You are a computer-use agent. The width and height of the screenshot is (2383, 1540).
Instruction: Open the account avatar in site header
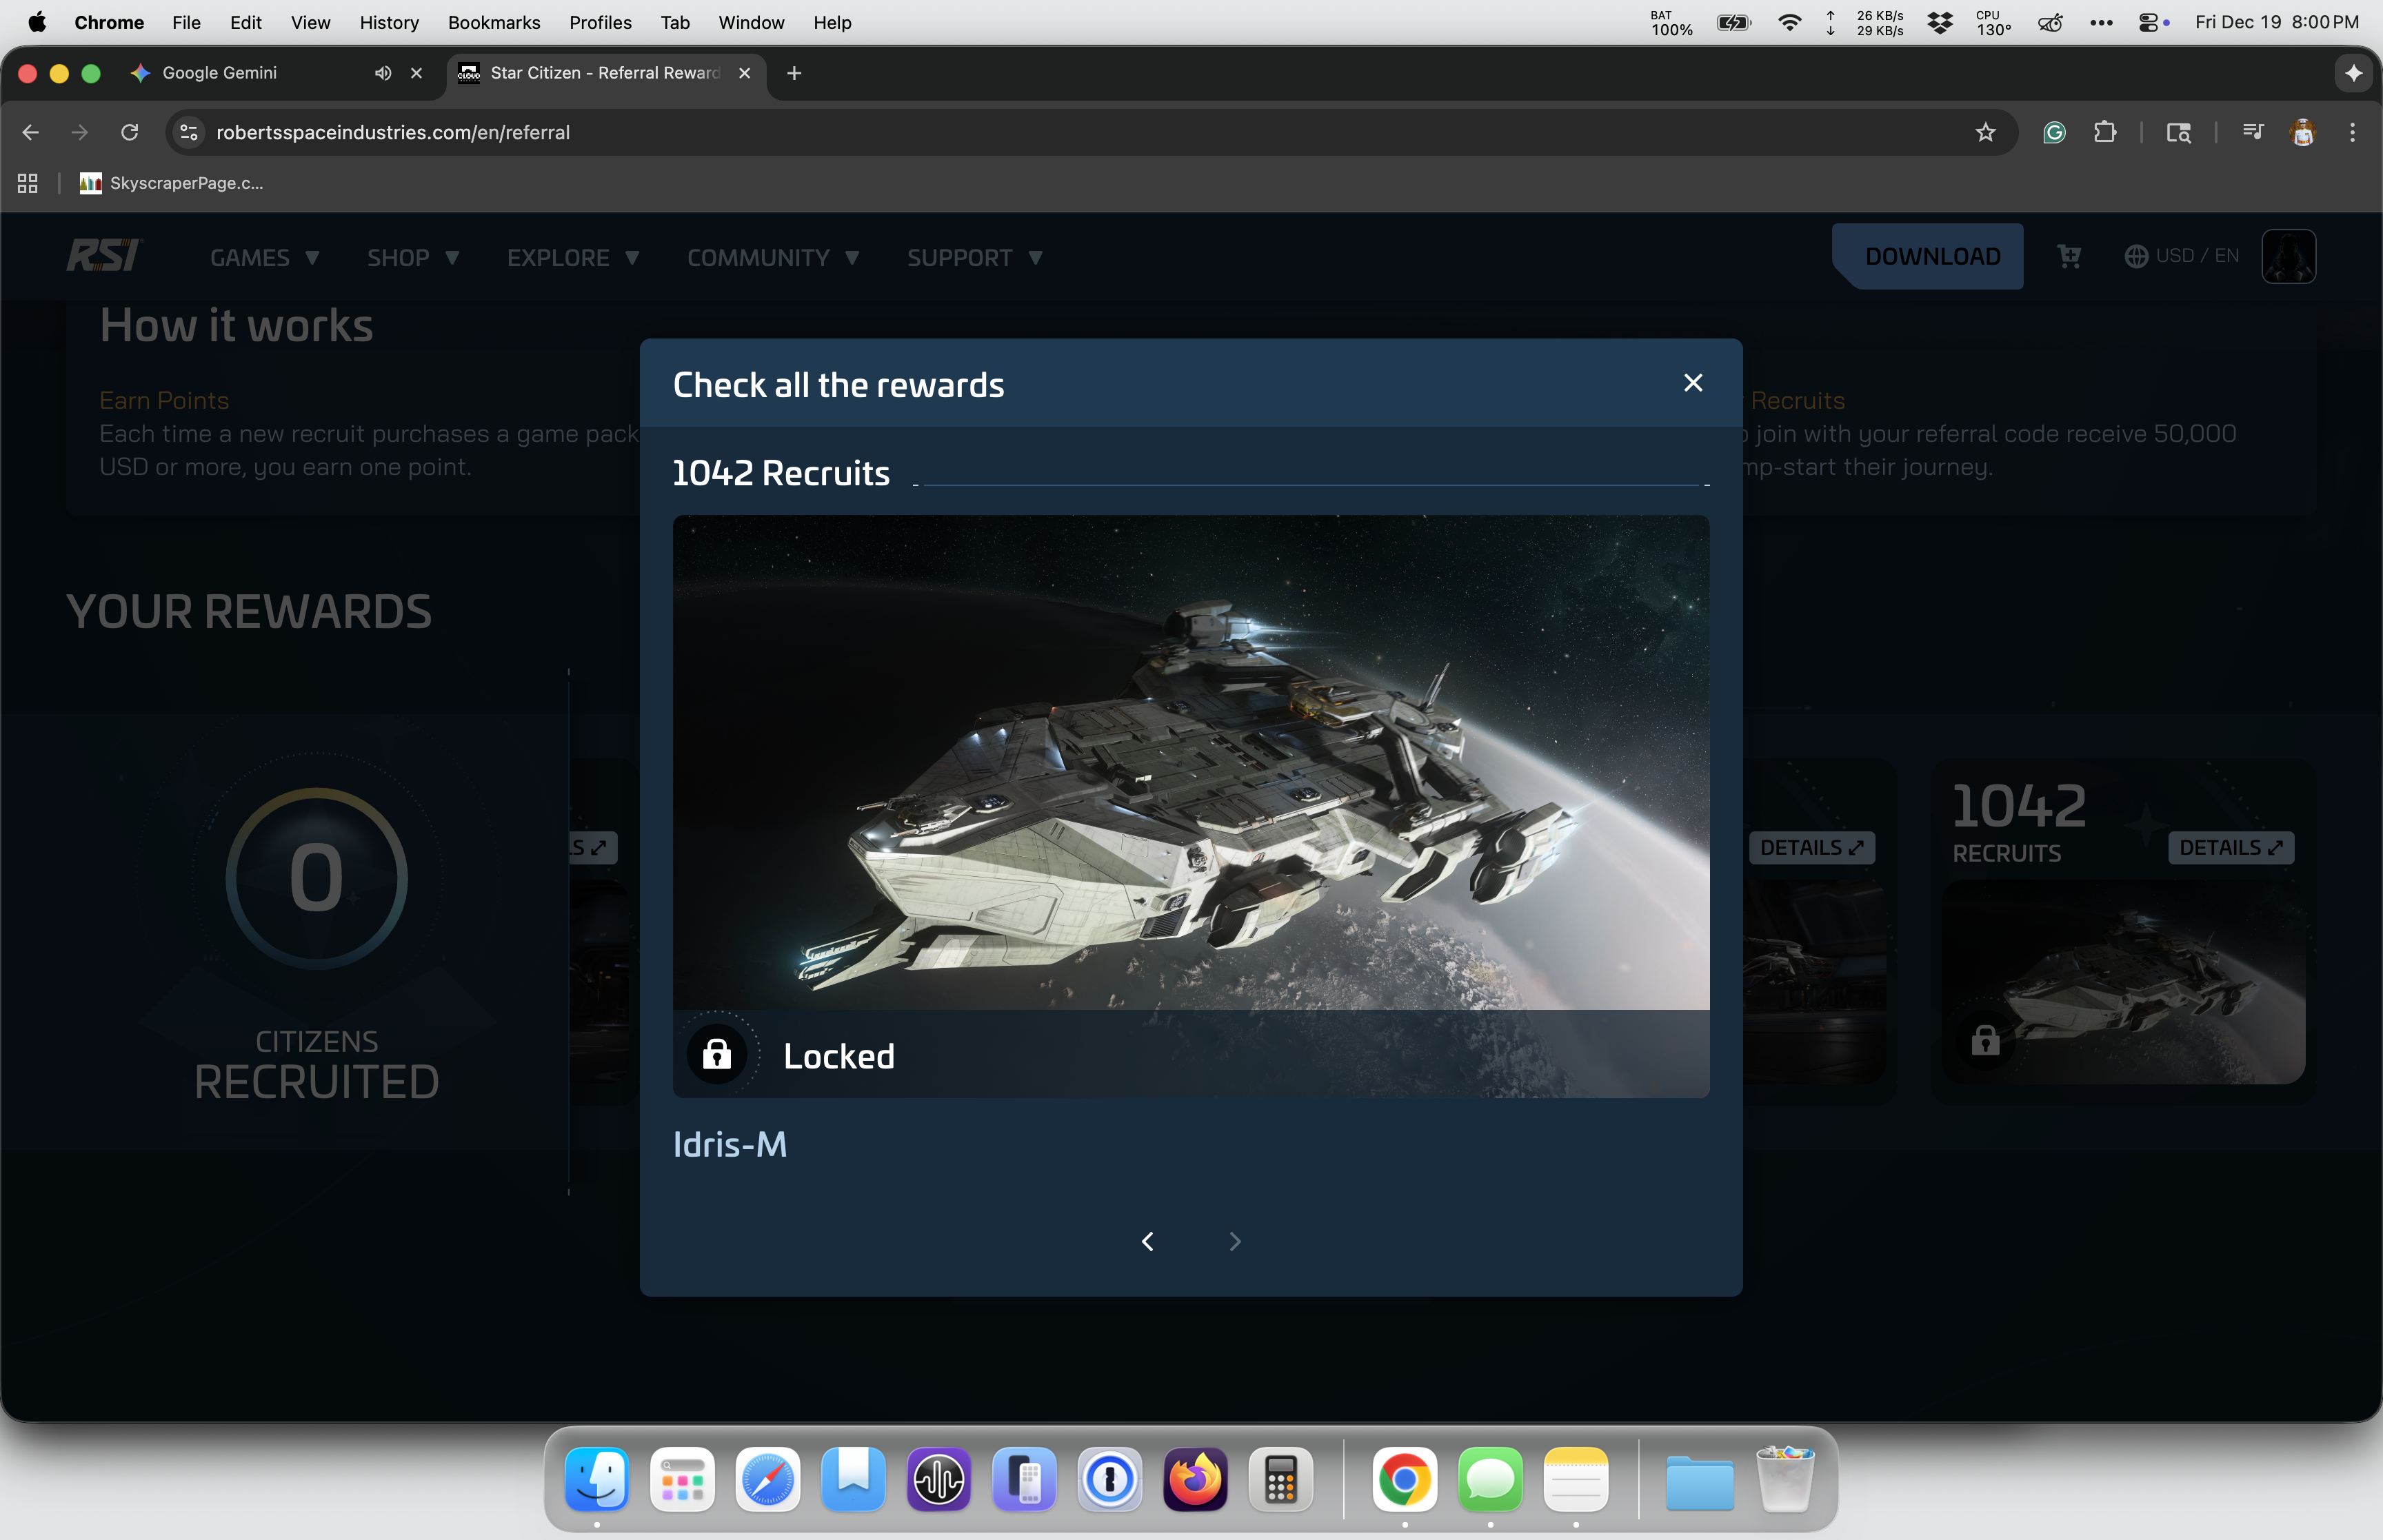pyautogui.click(x=2288, y=257)
